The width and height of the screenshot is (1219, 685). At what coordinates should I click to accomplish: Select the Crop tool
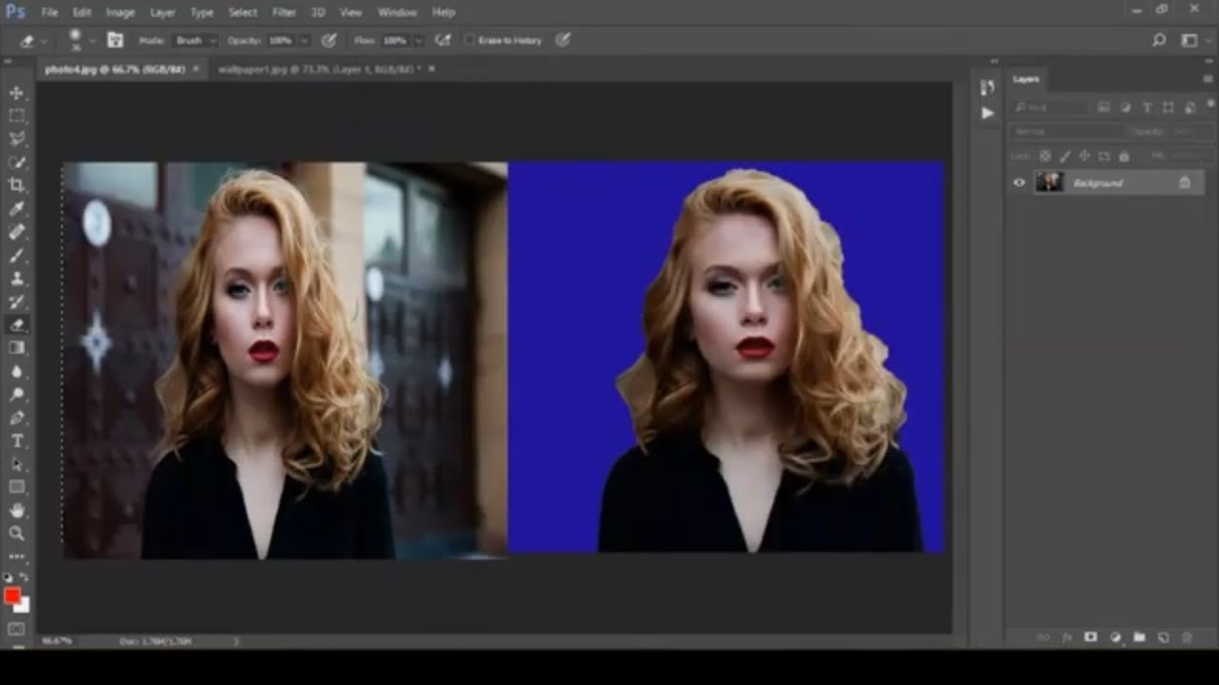16,186
